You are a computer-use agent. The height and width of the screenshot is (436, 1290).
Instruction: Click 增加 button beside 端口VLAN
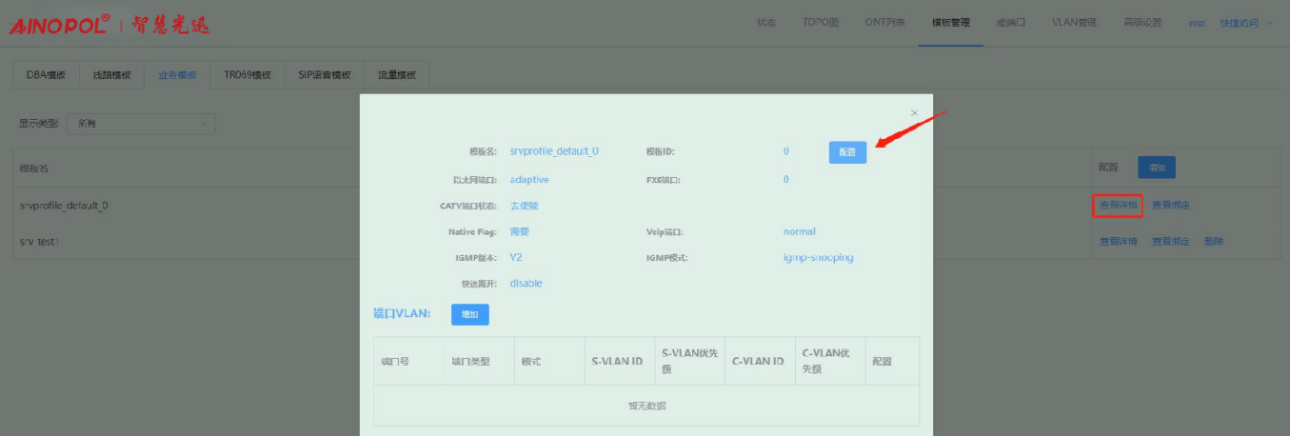[469, 314]
